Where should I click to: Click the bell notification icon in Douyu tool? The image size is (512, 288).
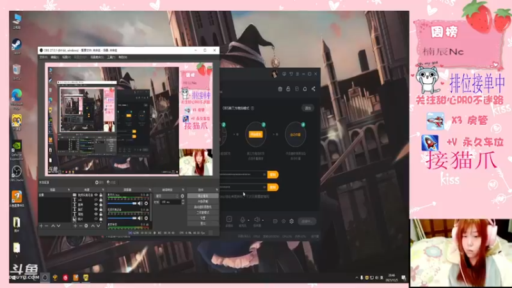pos(305,89)
